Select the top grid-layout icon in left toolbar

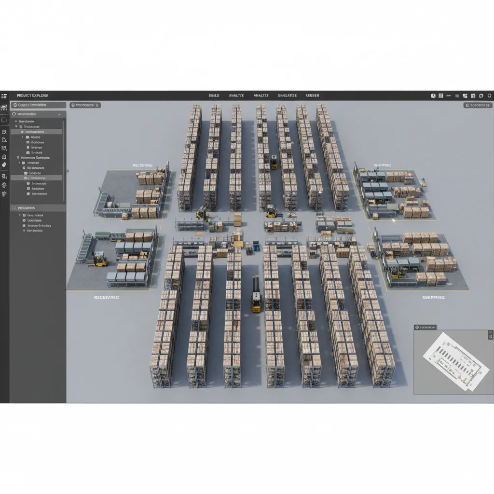(4, 96)
